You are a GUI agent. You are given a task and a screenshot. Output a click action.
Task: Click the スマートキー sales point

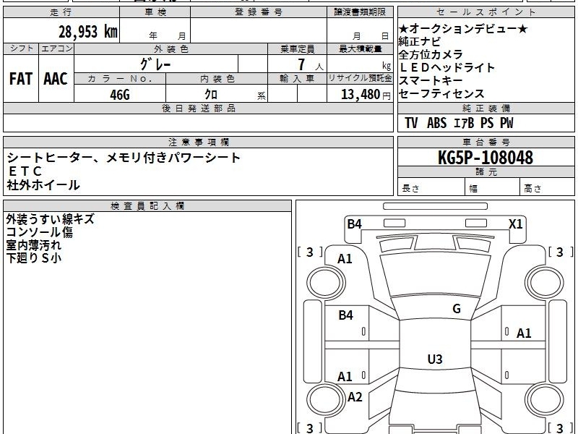(431, 80)
